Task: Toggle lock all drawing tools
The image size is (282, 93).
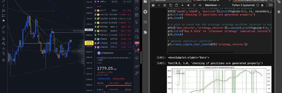Action: [x=4, y=48]
